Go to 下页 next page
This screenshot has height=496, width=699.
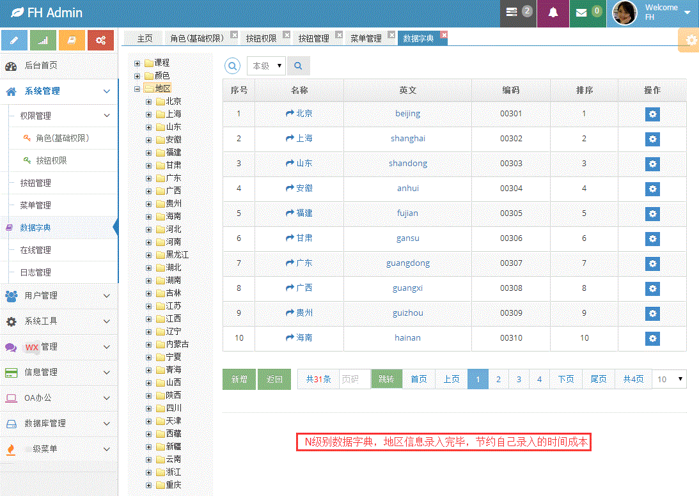(566, 379)
